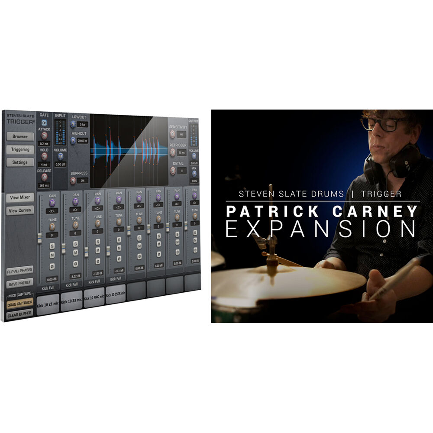433x433 pixels.
Task: Turn the ATTACK knob in the GATE section
Action: point(44,136)
